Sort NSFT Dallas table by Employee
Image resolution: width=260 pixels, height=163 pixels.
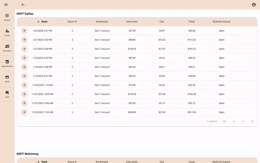click(102, 21)
